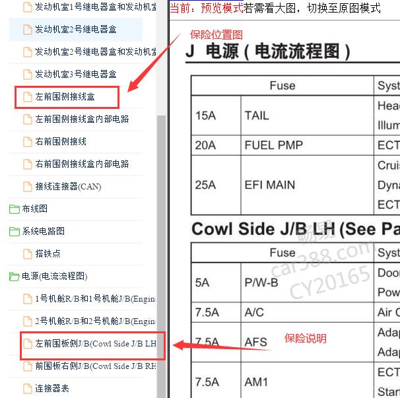The height and width of the screenshot is (398, 400).
Task: Click 预览模式 mode text at top
Action: [x=222, y=8]
